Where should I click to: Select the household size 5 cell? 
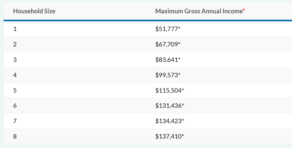pos(15,90)
